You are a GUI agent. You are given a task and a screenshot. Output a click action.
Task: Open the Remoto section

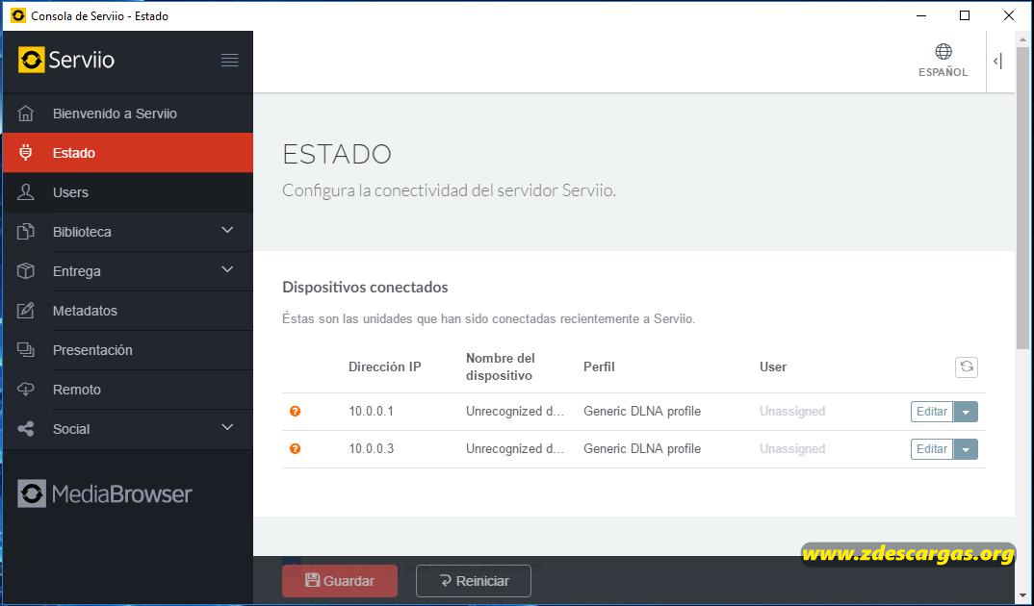tap(128, 390)
